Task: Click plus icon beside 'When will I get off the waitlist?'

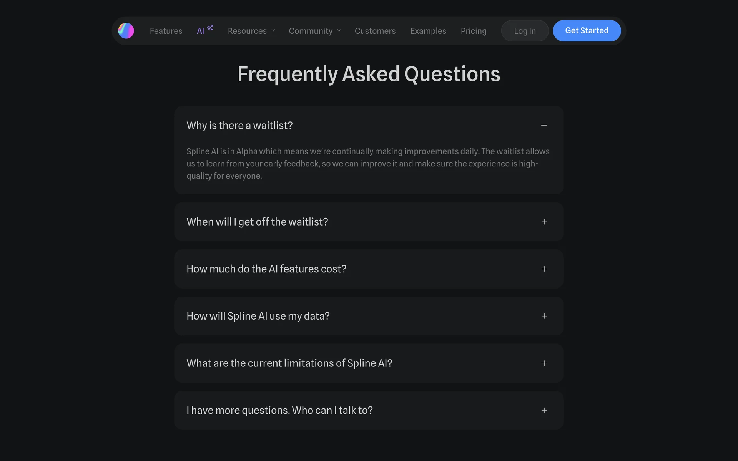Action: (544, 222)
